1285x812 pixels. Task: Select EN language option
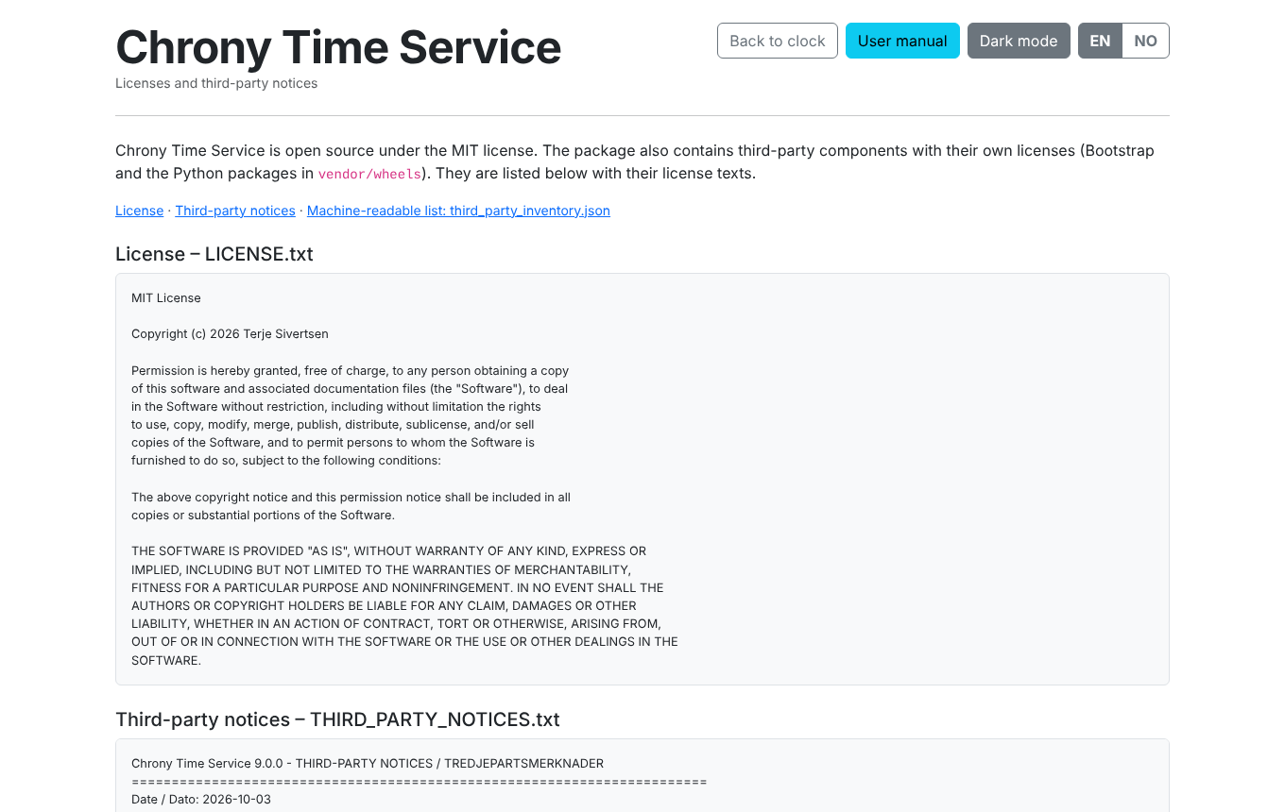click(x=1100, y=41)
